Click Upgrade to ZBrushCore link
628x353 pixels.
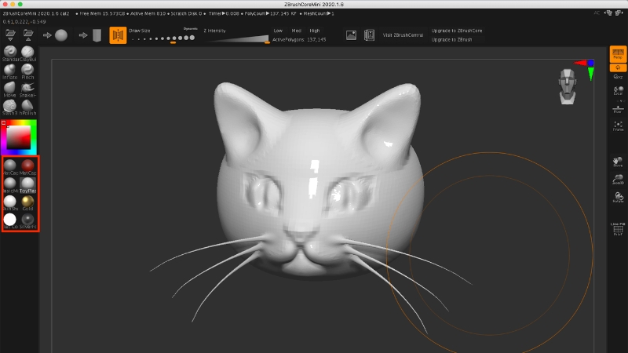(x=457, y=30)
